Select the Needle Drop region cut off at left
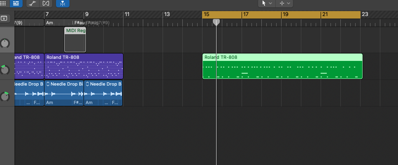The height and width of the screenshot is (165, 398). click(x=29, y=93)
